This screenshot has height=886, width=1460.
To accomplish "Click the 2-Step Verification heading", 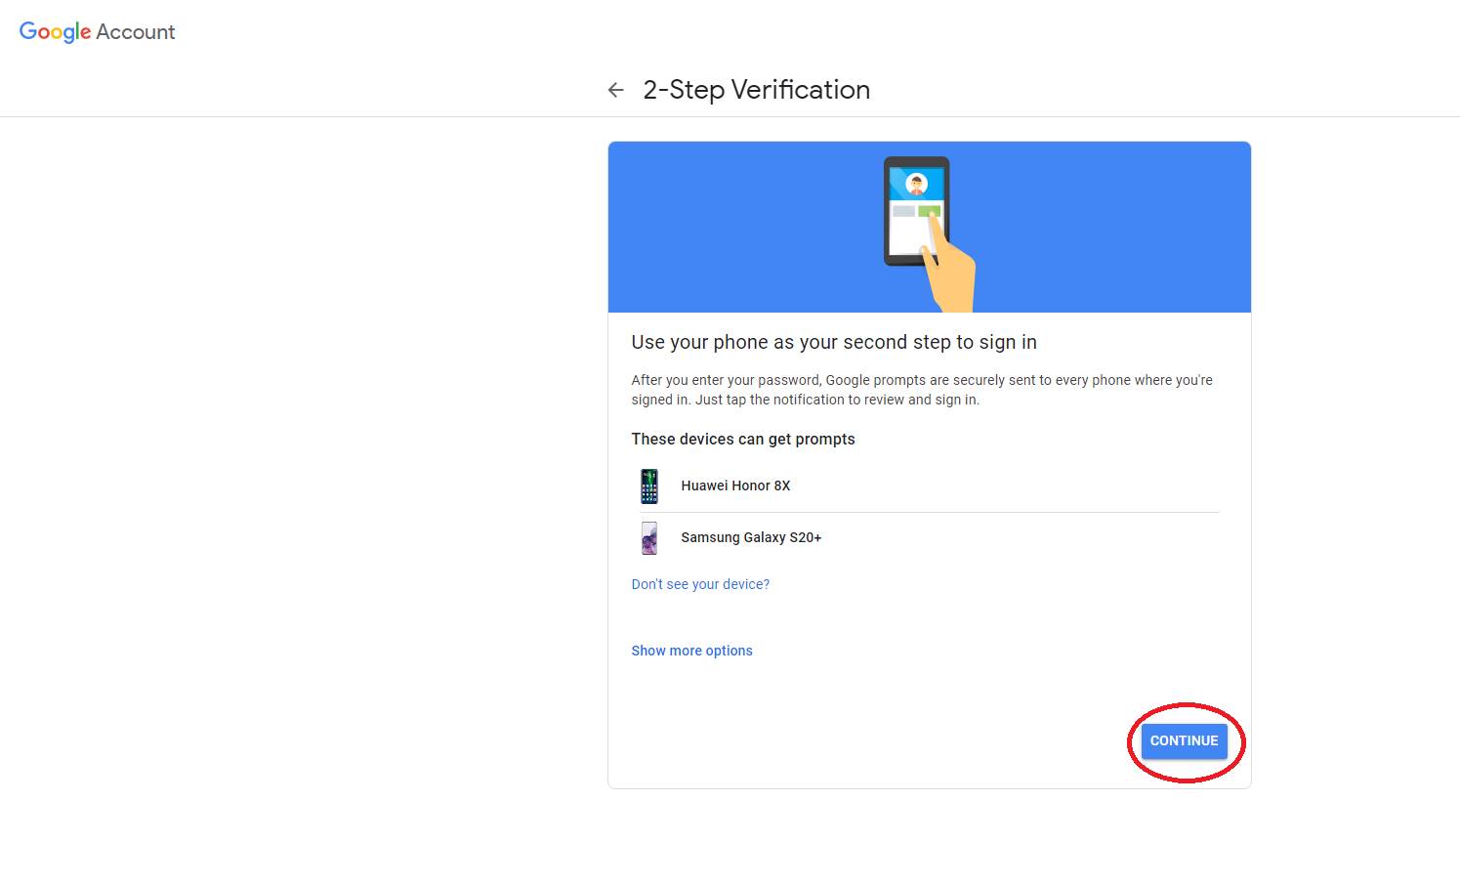I will tap(756, 89).
